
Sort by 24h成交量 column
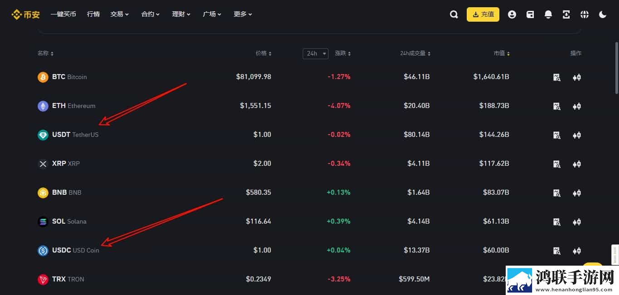pos(416,53)
